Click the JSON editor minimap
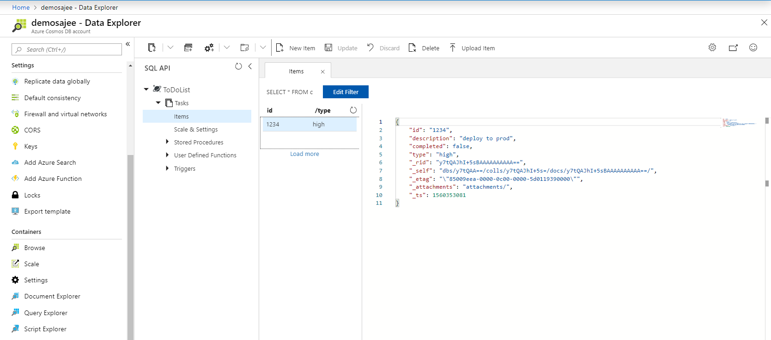This screenshot has width=771, height=340. coord(739,123)
